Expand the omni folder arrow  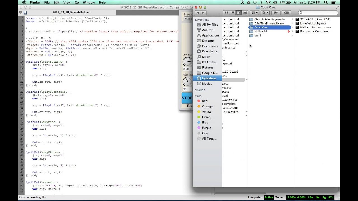click(x=292, y=35)
